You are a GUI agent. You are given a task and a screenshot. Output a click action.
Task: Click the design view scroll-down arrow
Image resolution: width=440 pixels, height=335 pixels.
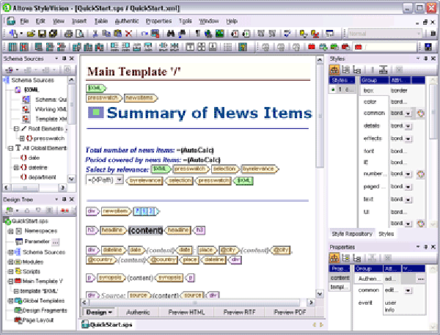pos(320,294)
